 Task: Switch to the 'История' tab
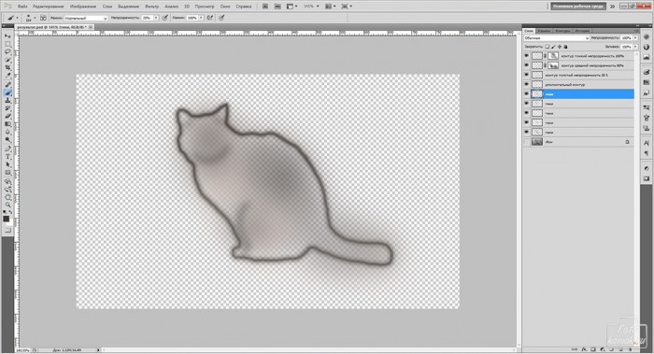click(x=582, y=31)
